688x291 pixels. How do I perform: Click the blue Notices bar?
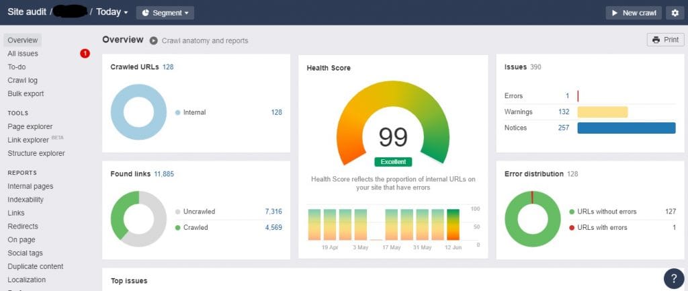pos(626,128)
